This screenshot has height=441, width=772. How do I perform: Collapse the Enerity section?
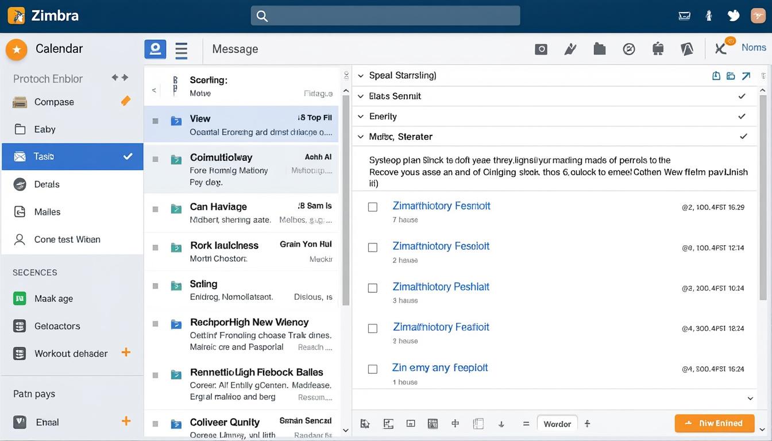pos(361,117)
